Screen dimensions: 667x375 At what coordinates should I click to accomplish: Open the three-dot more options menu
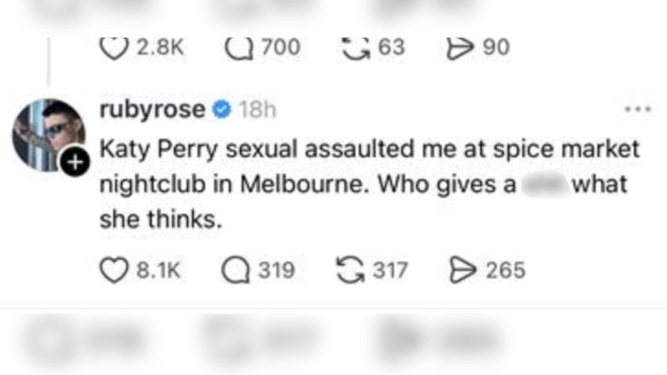coord(638,109)
